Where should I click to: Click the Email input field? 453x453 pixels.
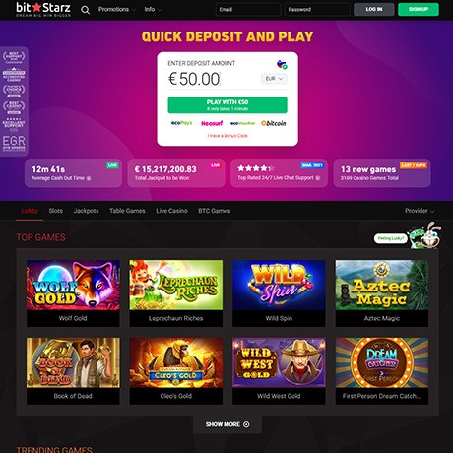coord(248,9)
